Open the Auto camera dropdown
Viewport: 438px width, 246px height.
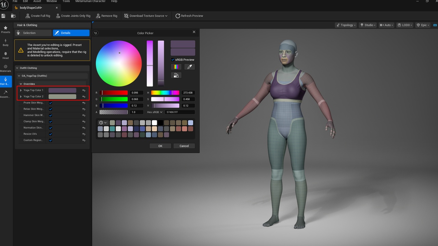(386, 25)
